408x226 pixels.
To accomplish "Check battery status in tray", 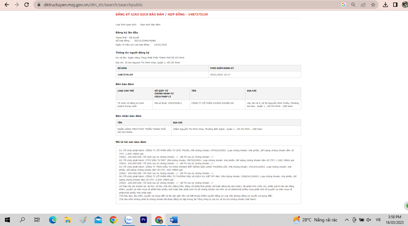I will 361,220.
